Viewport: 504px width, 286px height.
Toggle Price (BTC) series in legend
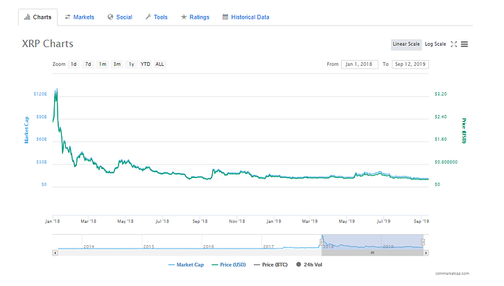pos(270,265)
